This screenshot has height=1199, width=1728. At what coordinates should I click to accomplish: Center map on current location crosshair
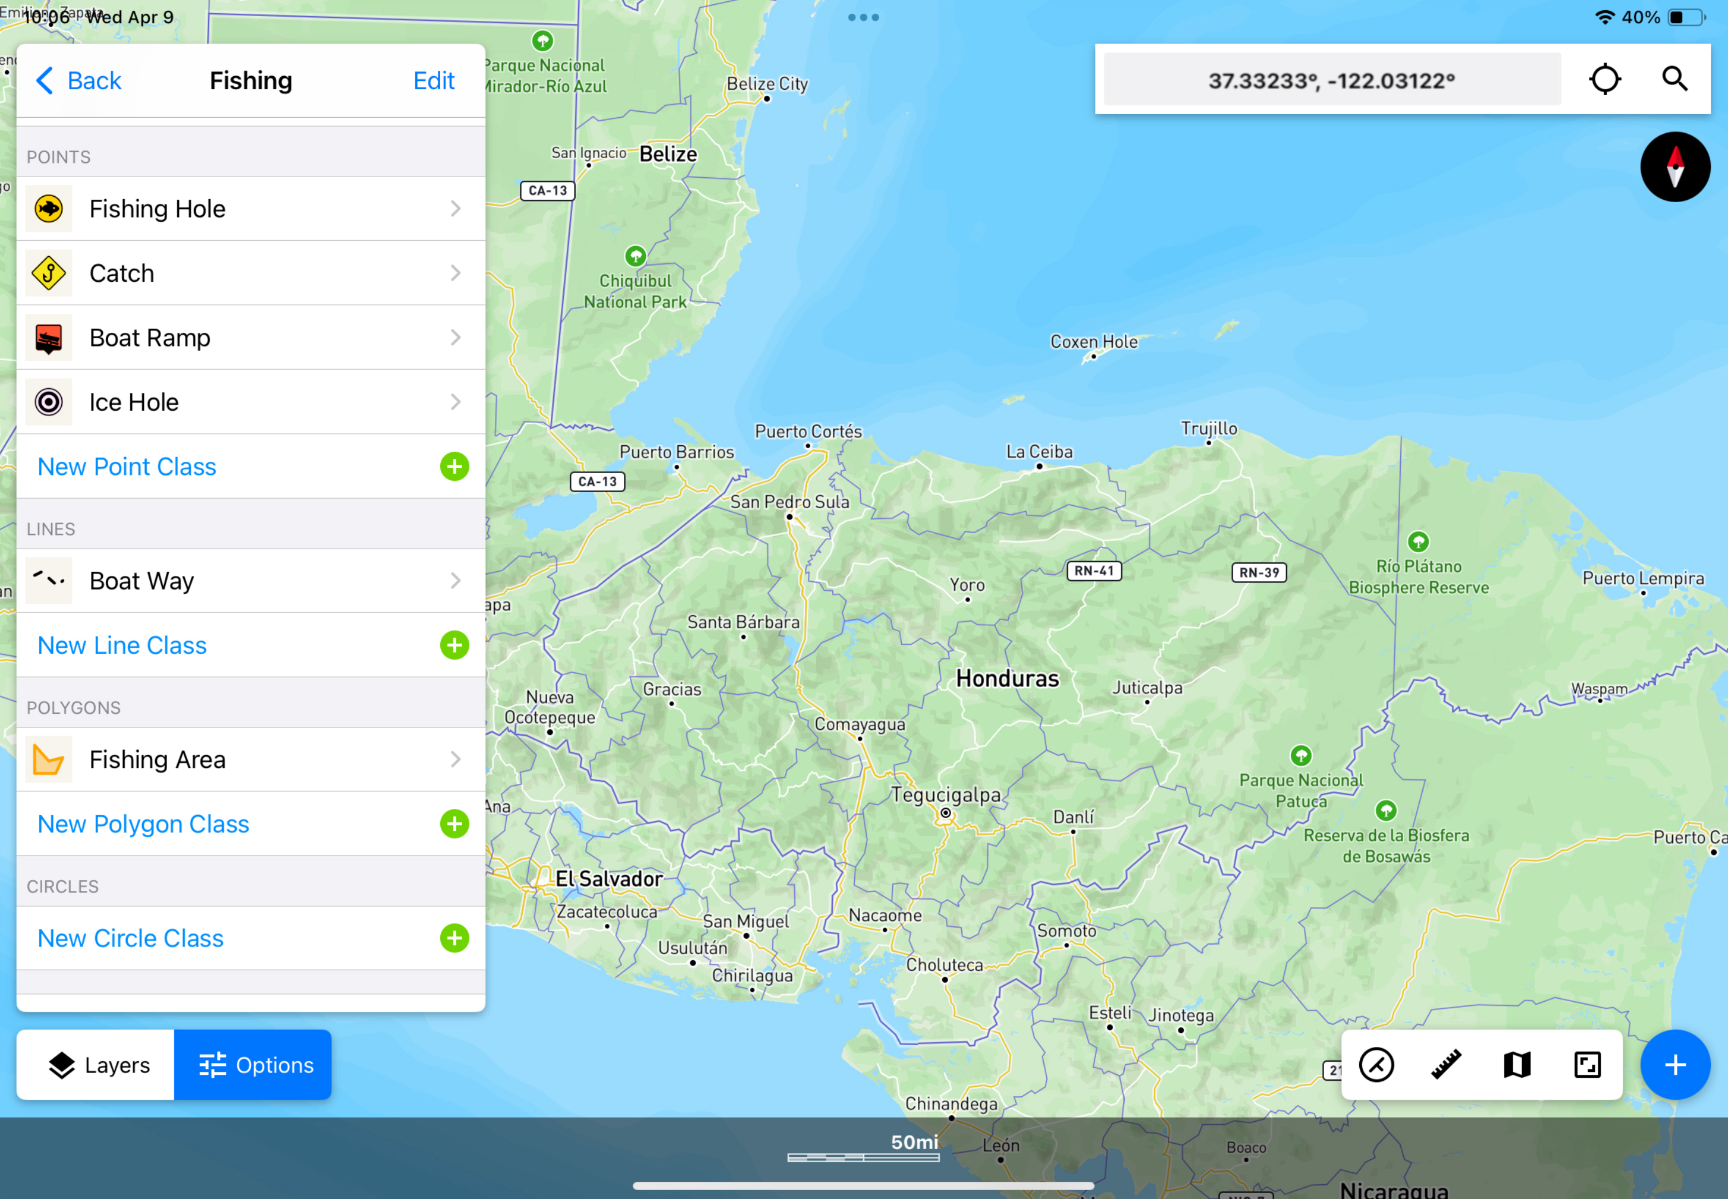1605,80
